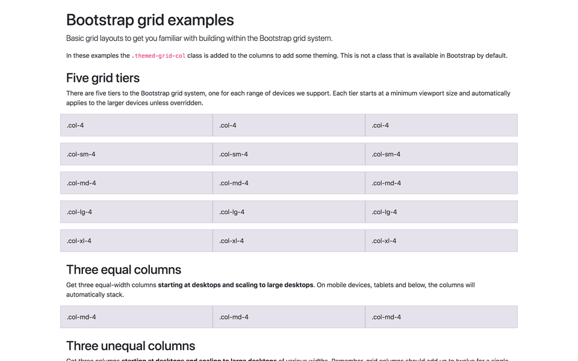Click the "There are five tiers" description paragraph
Viewport: 578px width, 361px height.
(288, 98)
